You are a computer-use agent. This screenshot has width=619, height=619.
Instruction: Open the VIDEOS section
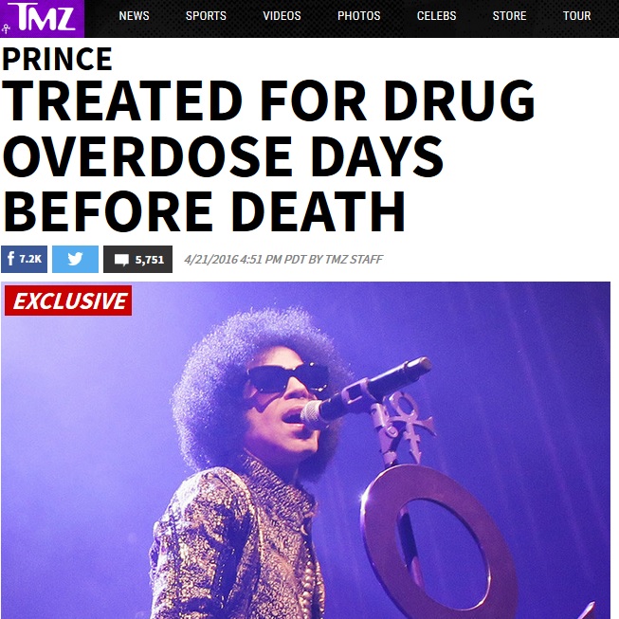[x=282, y=16]
